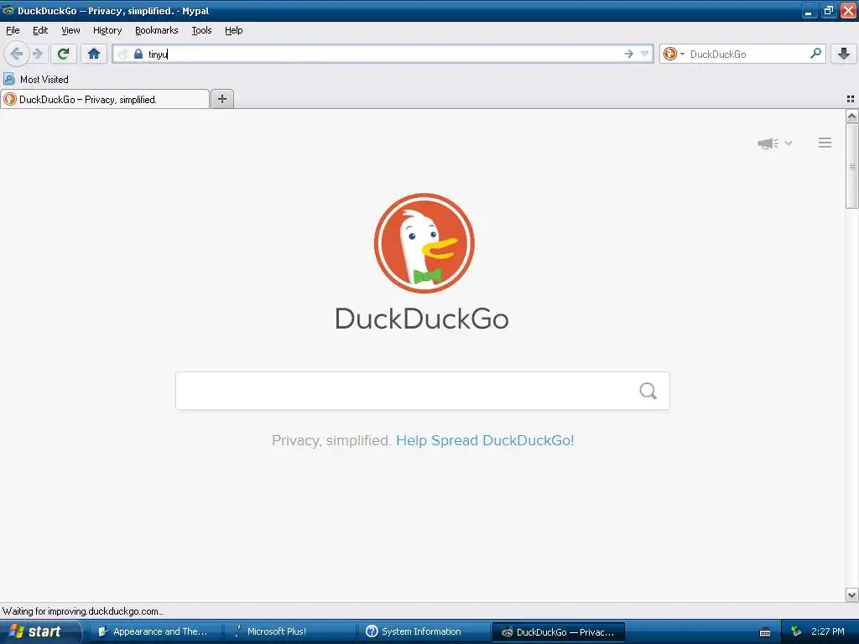Open the Most Visited bookmarks folder

pyautogui.click(x=36, y=80)
